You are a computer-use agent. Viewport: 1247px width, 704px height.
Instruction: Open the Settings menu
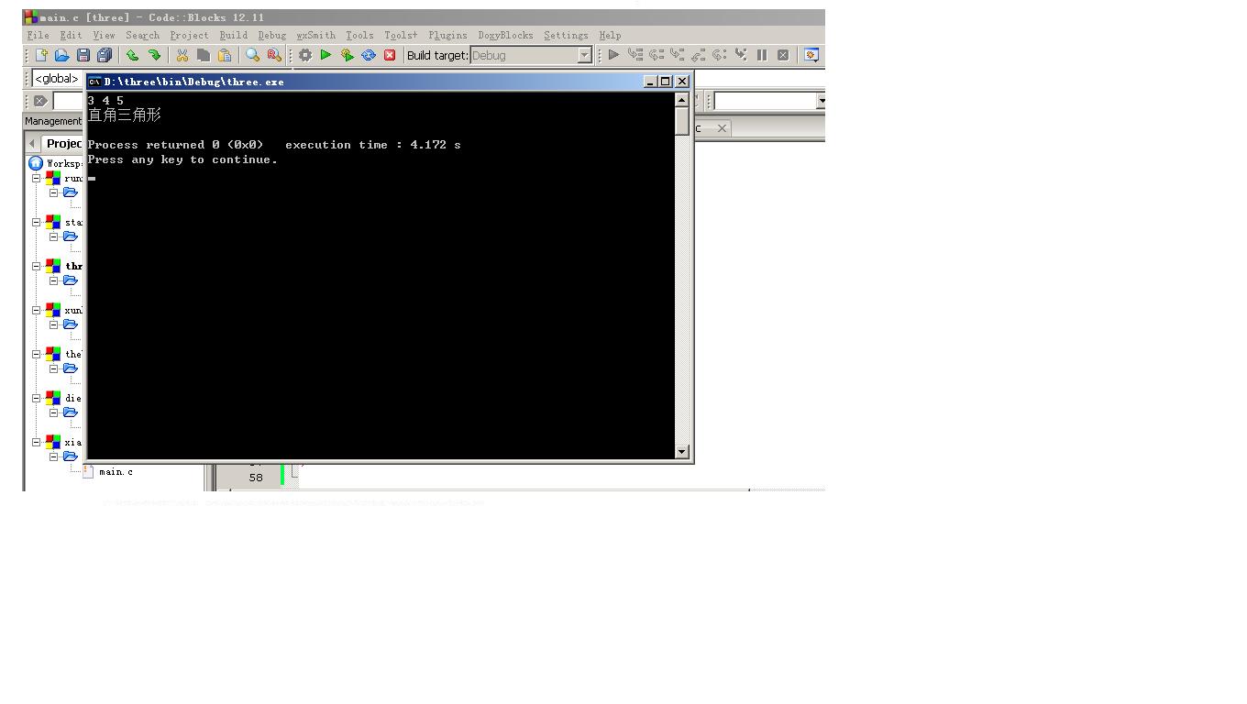566,36
